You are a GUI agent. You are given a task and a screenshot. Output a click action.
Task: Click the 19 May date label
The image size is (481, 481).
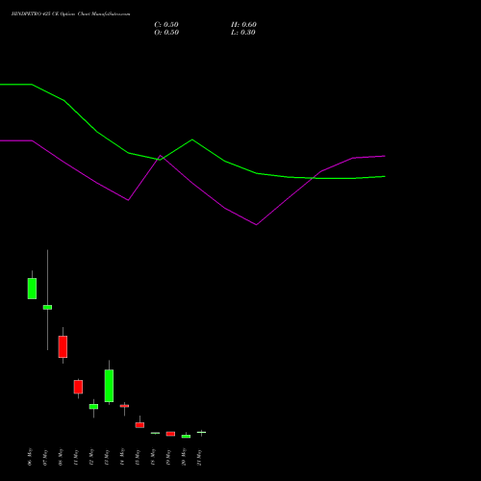[x=168, y=457]
